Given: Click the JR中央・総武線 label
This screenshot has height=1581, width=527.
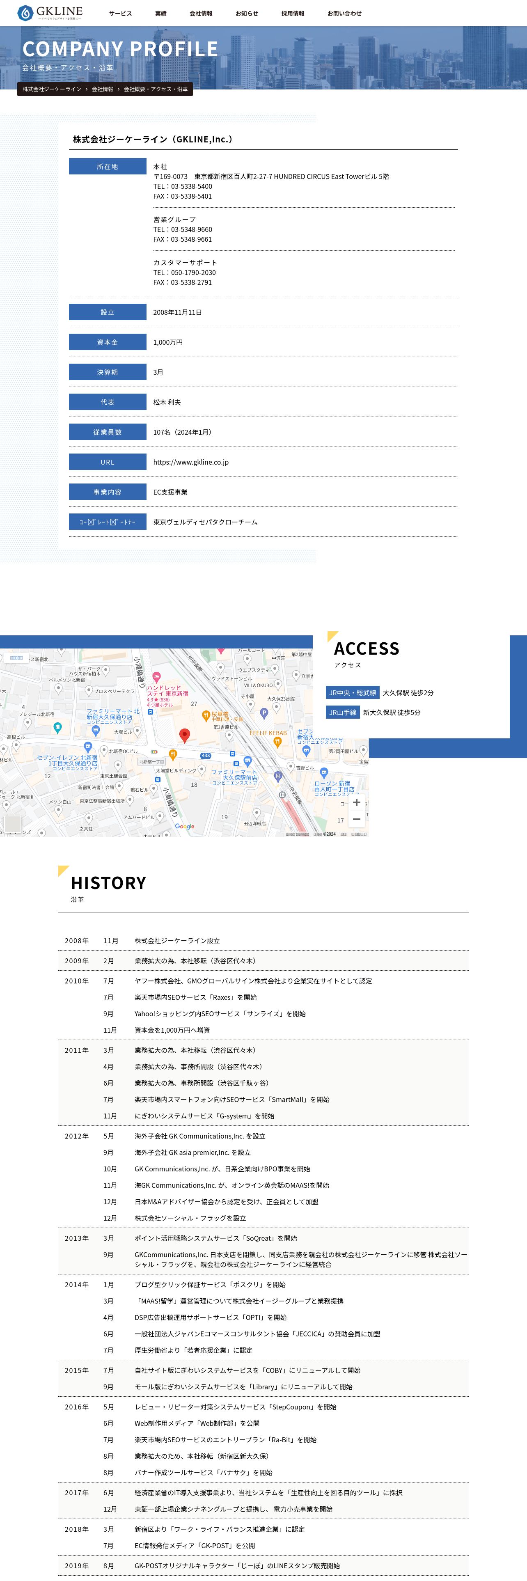Looking at the screenshot, I should click(353, 693).
